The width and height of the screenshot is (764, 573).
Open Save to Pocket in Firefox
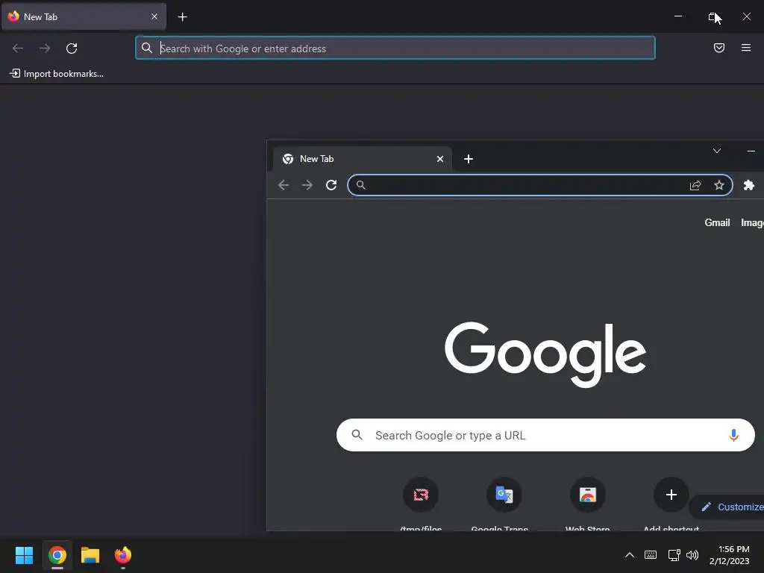719,48
